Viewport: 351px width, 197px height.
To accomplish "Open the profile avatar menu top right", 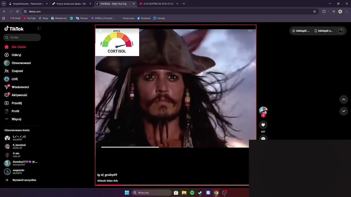I will coord(341,31).
